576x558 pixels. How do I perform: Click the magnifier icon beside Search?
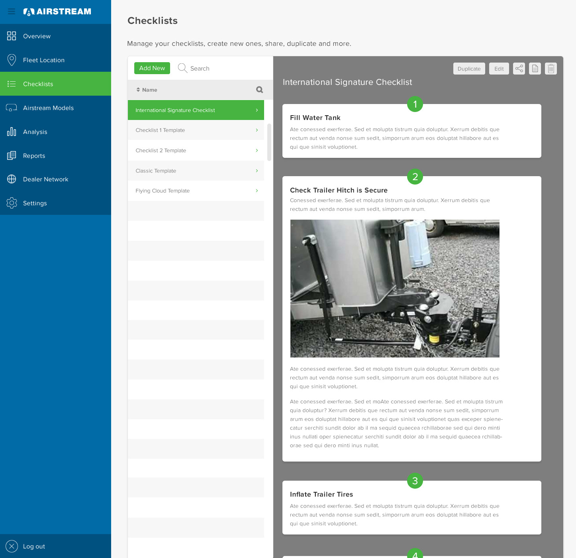point(182,68)
